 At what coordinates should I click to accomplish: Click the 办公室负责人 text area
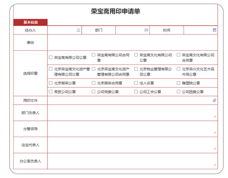[x=133, y=161]
